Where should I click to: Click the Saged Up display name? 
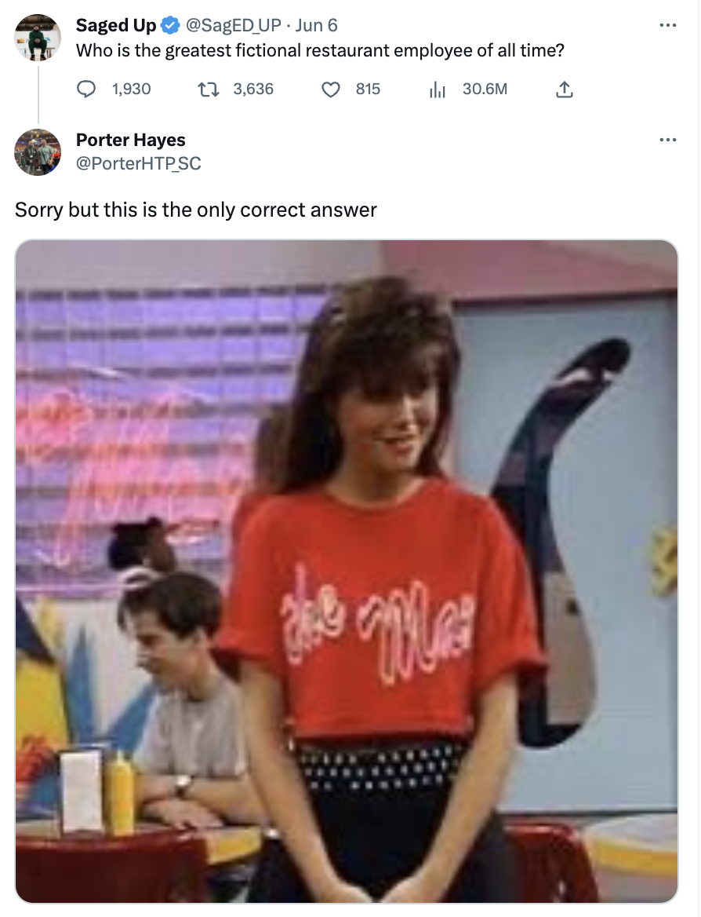point(116,25)
